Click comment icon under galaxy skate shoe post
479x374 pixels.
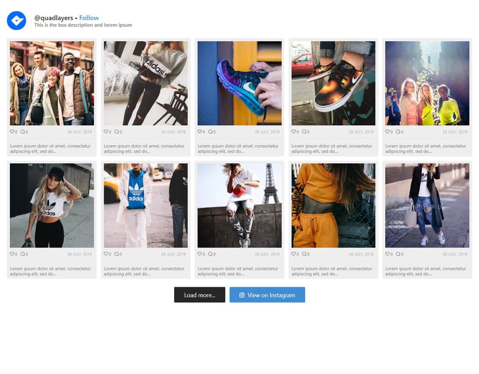pos(304,132)
